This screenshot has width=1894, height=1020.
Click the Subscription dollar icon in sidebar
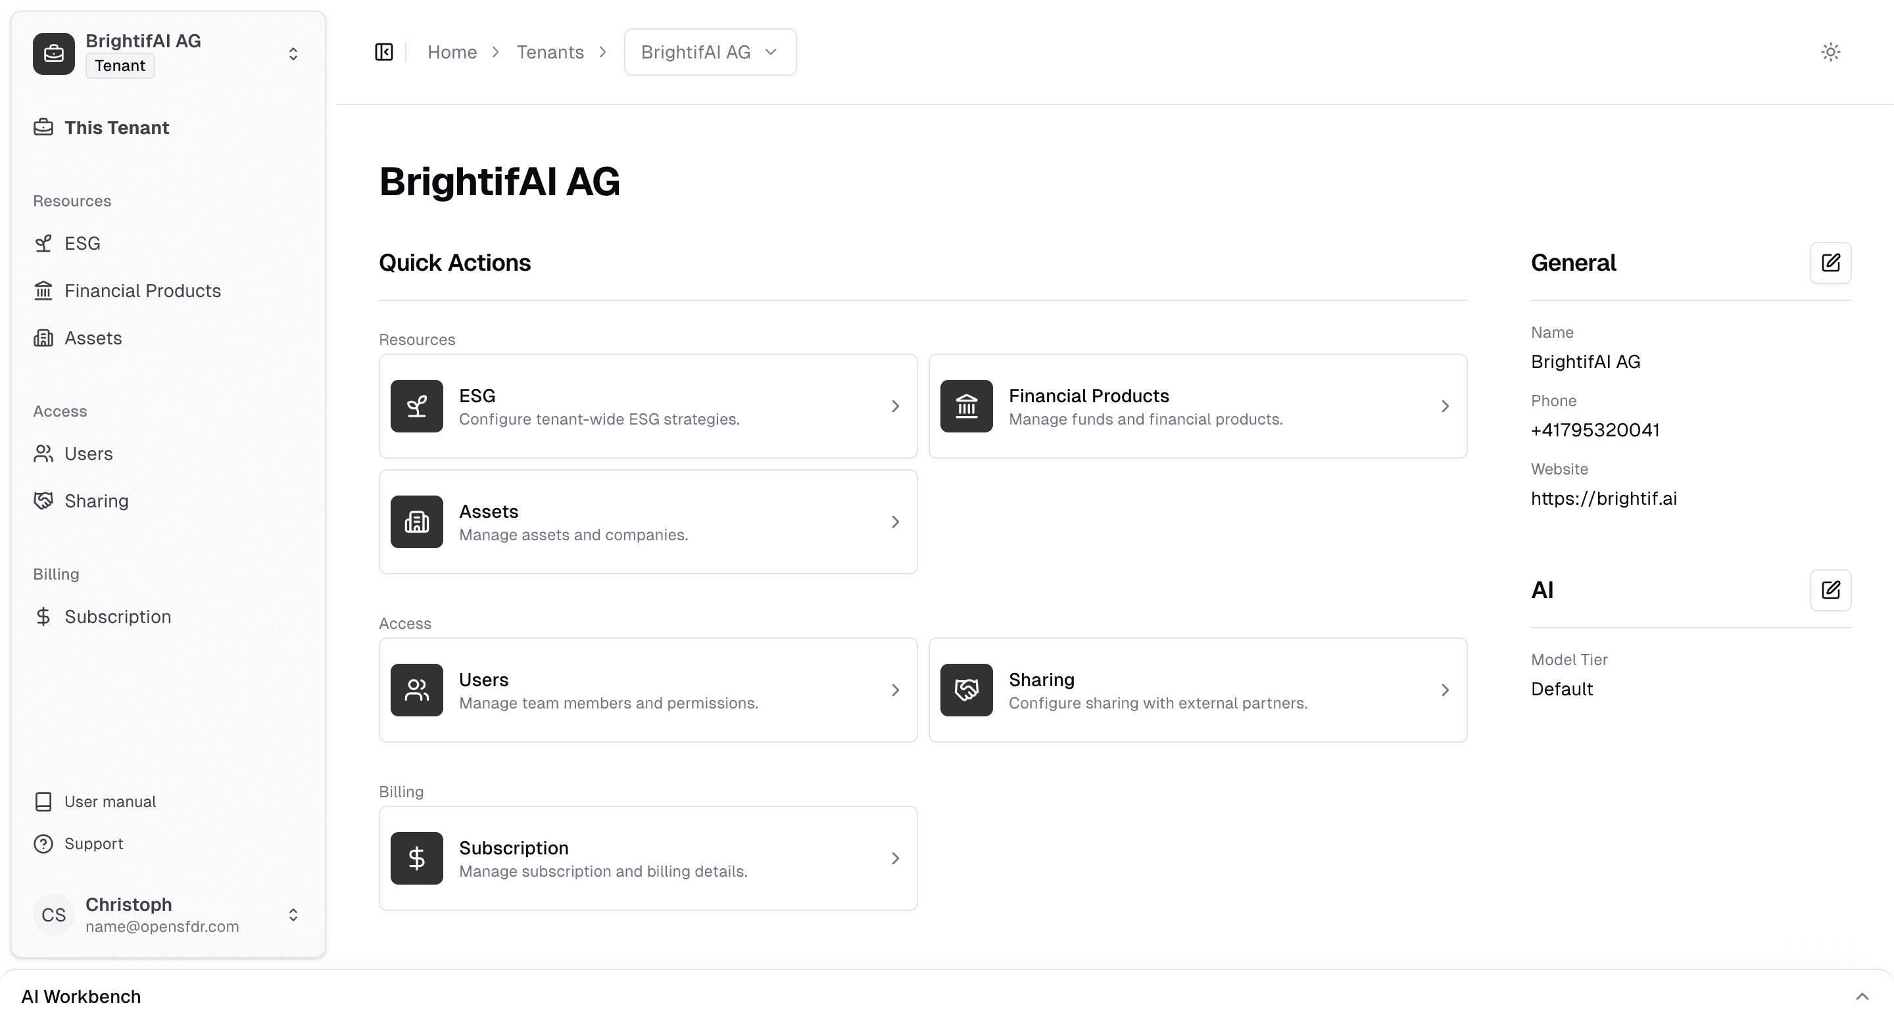(43, 616)
